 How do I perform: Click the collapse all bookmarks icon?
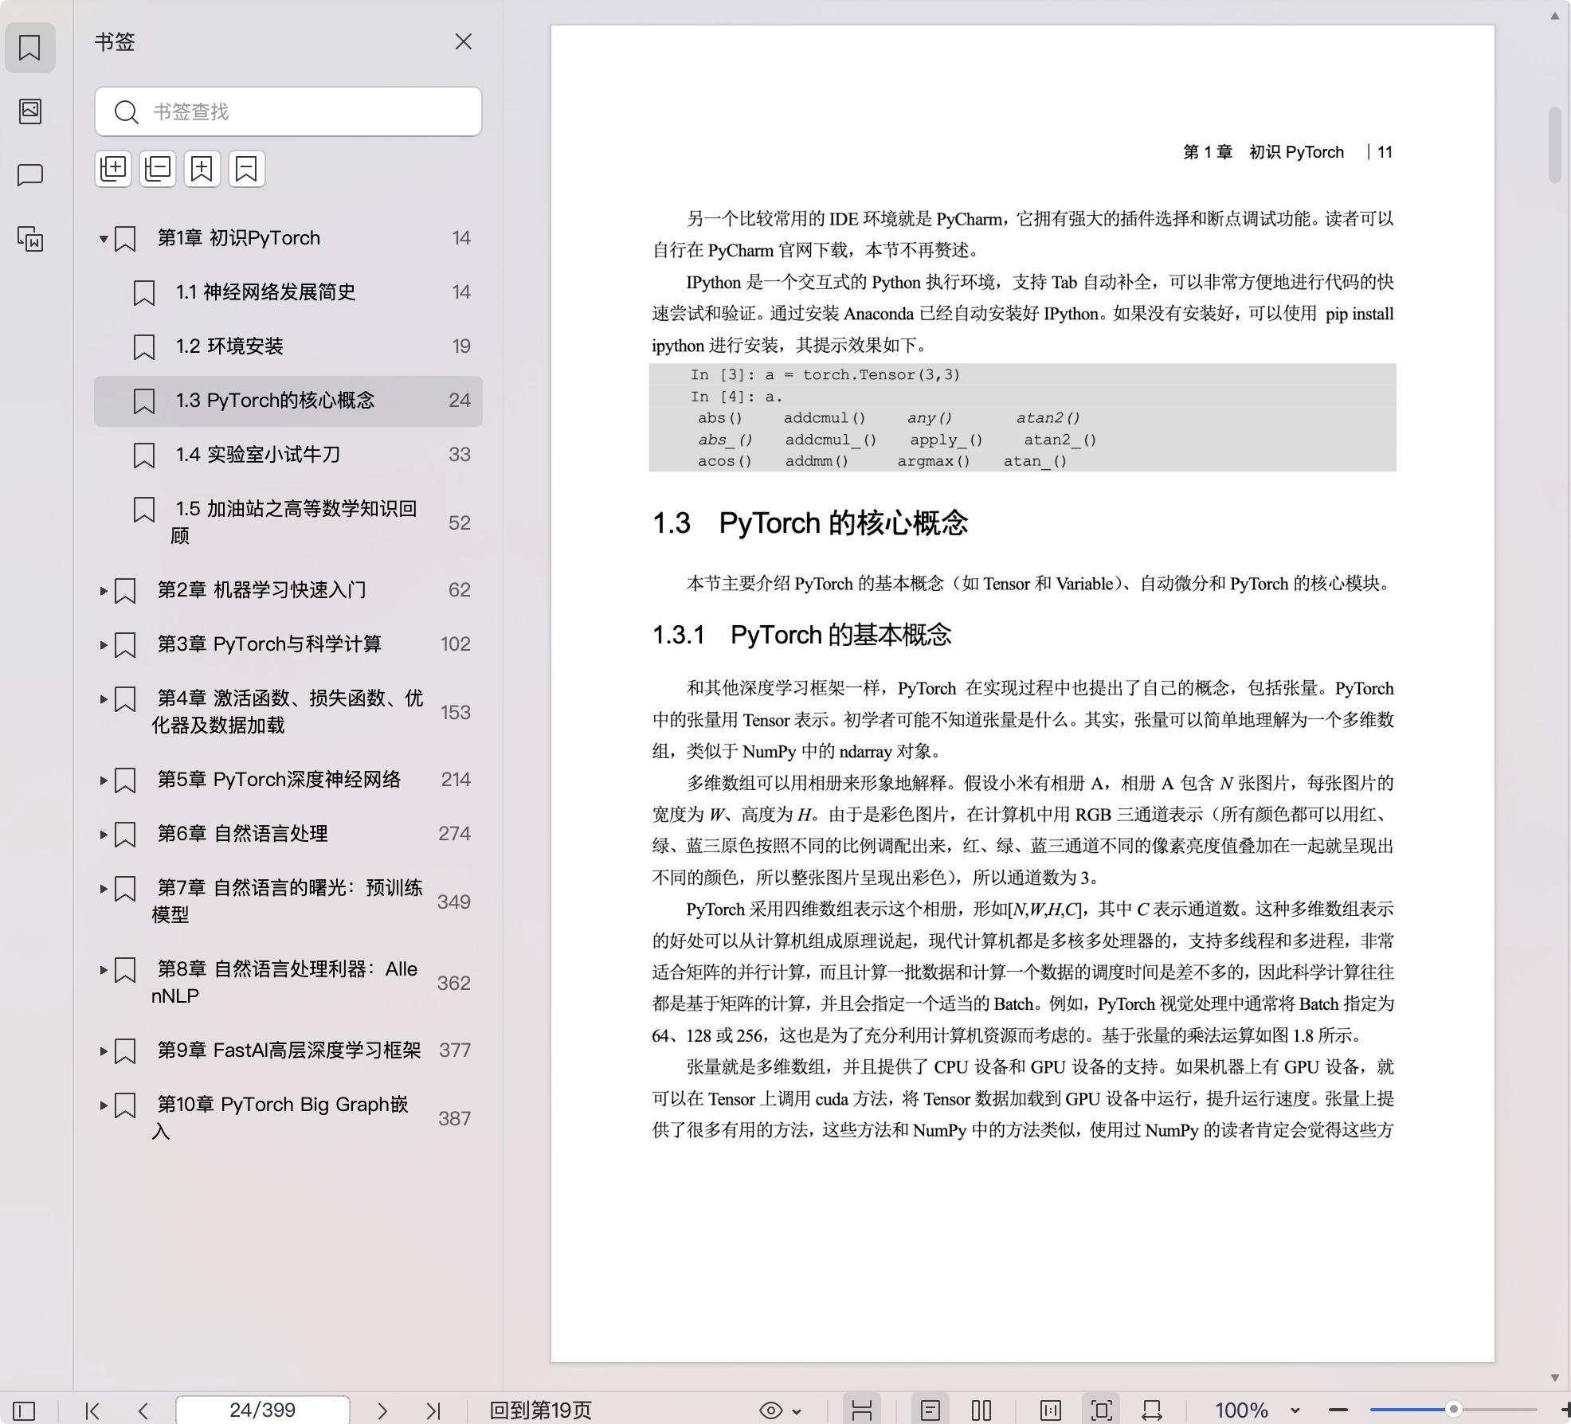158,169
